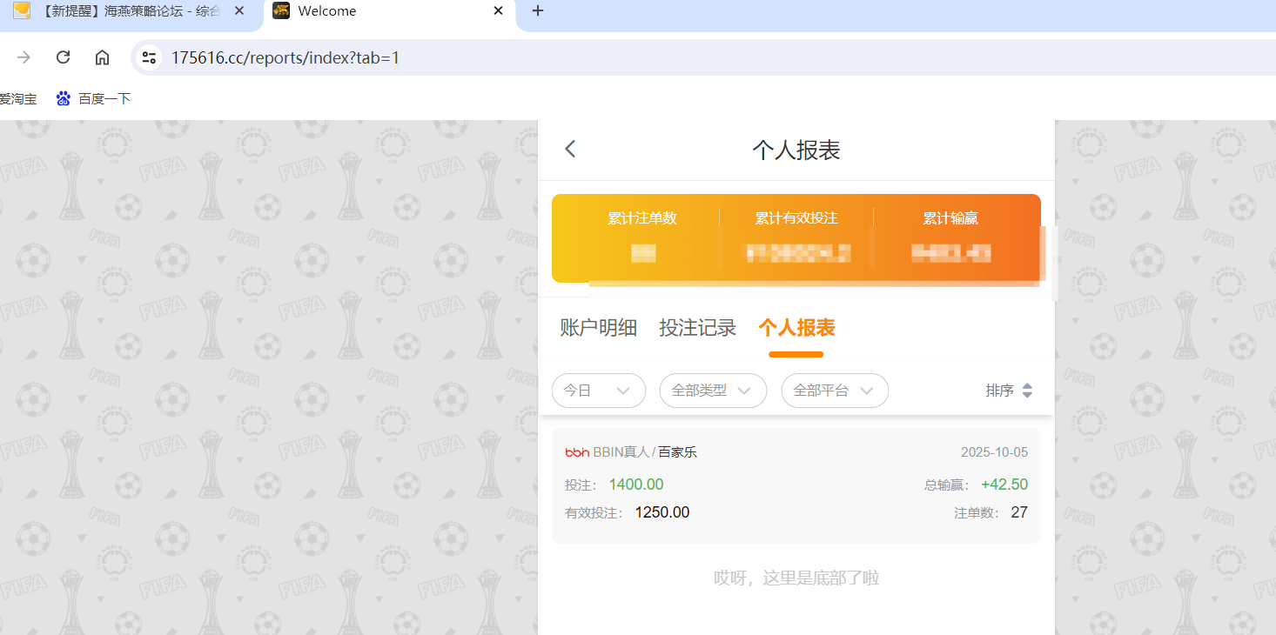
Task: Click the 爱淘宝 bookmark link
Action: point(19,98)
